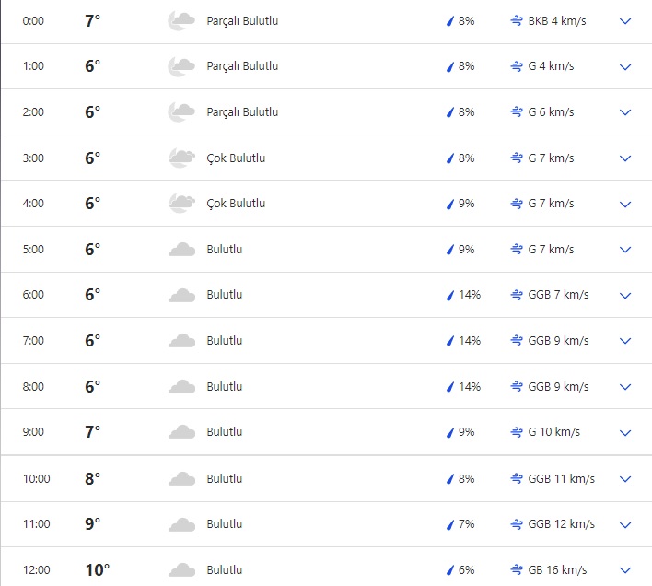Expand the 4:00 forecast row chevron
652x586 pixels.
click(625, 205)
